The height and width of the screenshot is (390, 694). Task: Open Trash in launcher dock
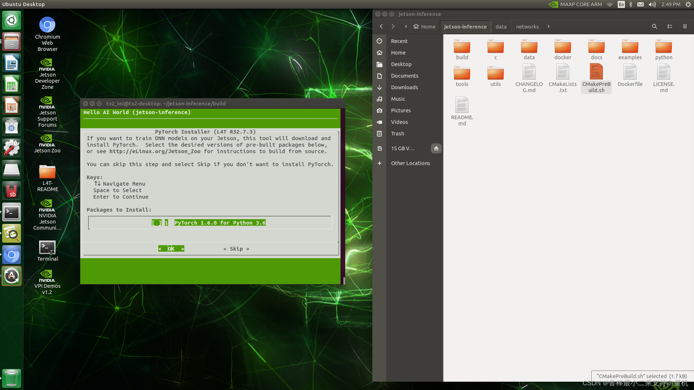coord(12,378)
